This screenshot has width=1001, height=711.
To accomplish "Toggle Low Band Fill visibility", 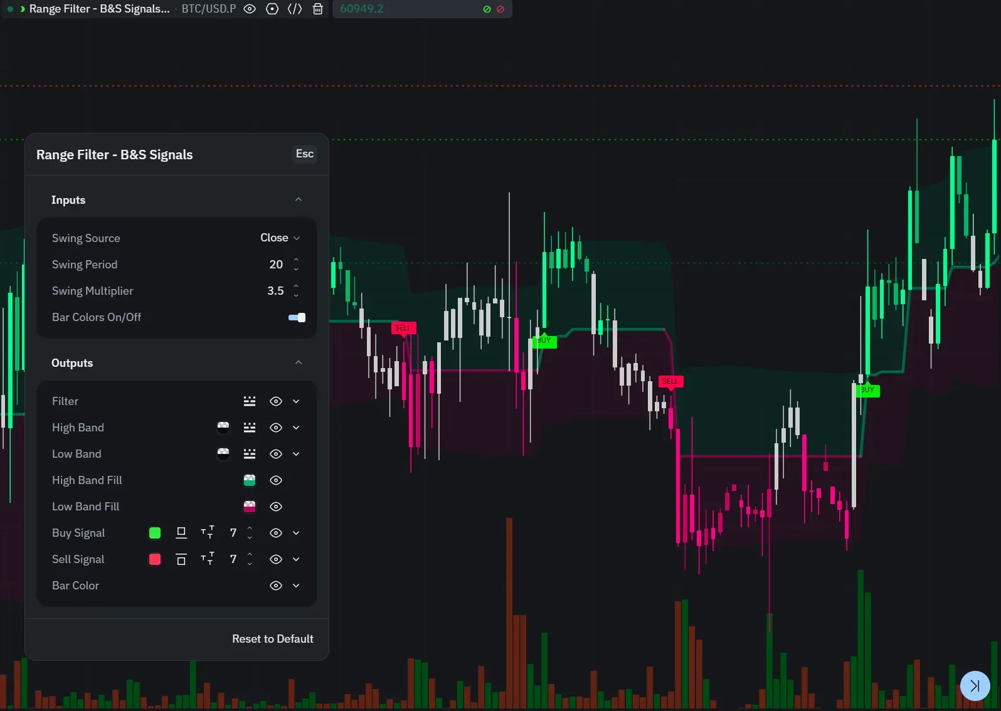I will pos(276,507).
